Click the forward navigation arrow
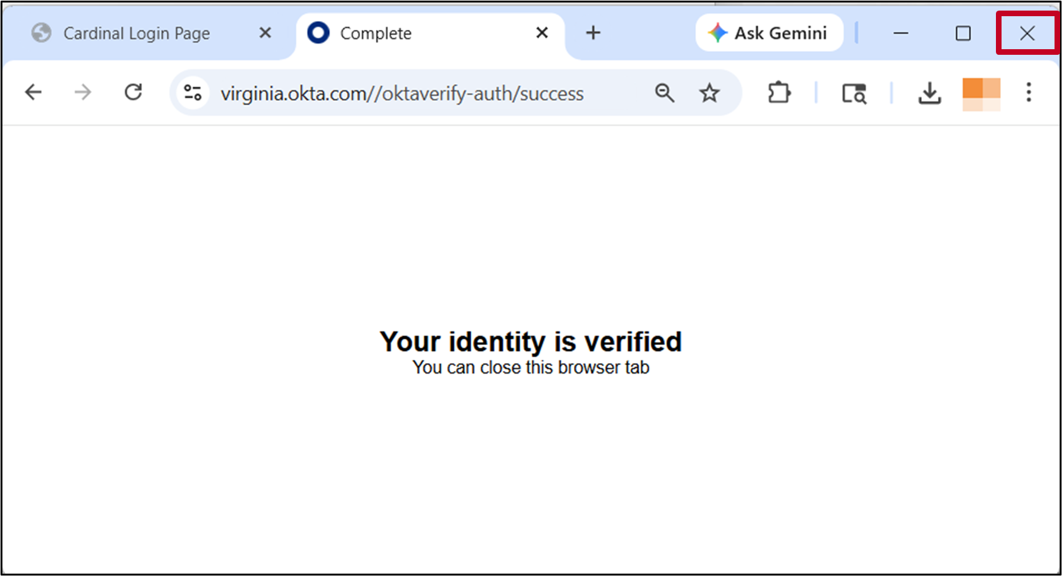 pyautogui.click(x=83, y=93)
